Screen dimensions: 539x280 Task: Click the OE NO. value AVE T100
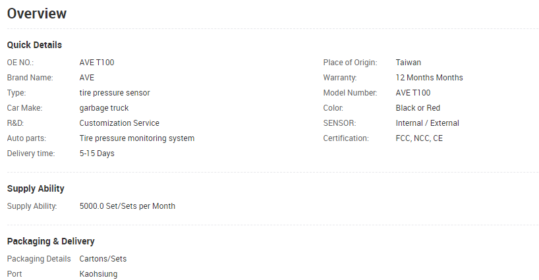point(97,63)
